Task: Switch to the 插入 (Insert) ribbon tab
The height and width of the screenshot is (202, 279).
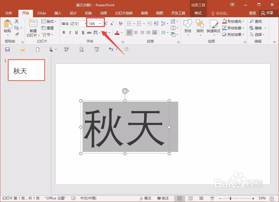Action: pyautogui.click(x=58, y=13)
